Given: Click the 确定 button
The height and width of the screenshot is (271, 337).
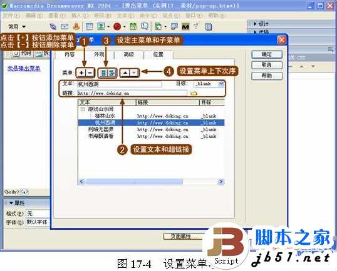Looking at the screenshot, I should (267, 54).
